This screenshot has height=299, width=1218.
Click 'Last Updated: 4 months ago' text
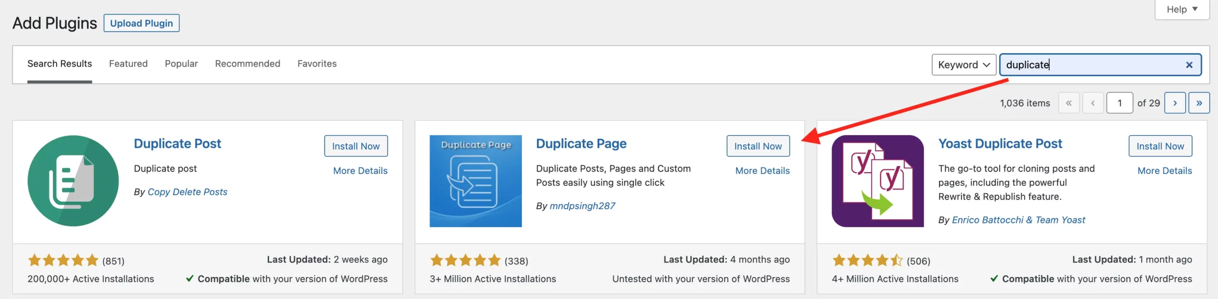[727, 260]
